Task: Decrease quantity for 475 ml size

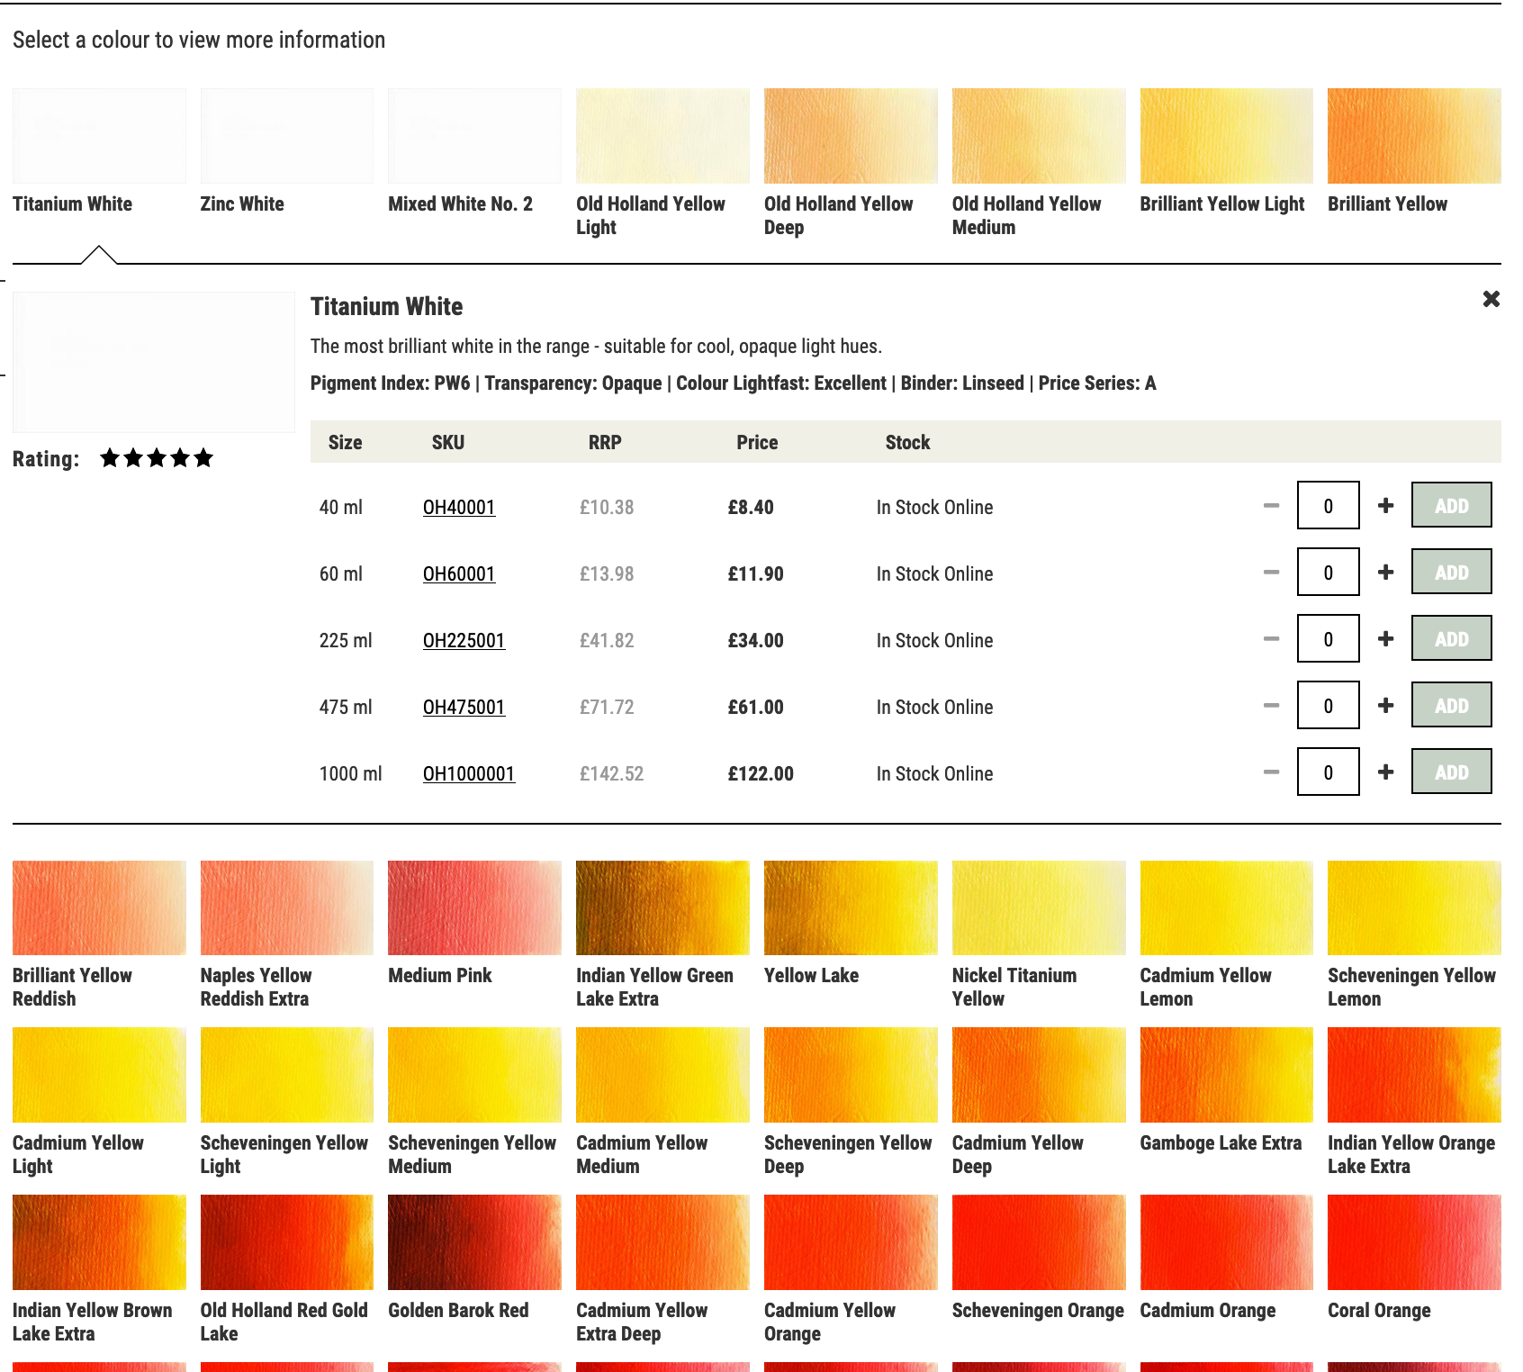Action: click(x=1271, y=706)
